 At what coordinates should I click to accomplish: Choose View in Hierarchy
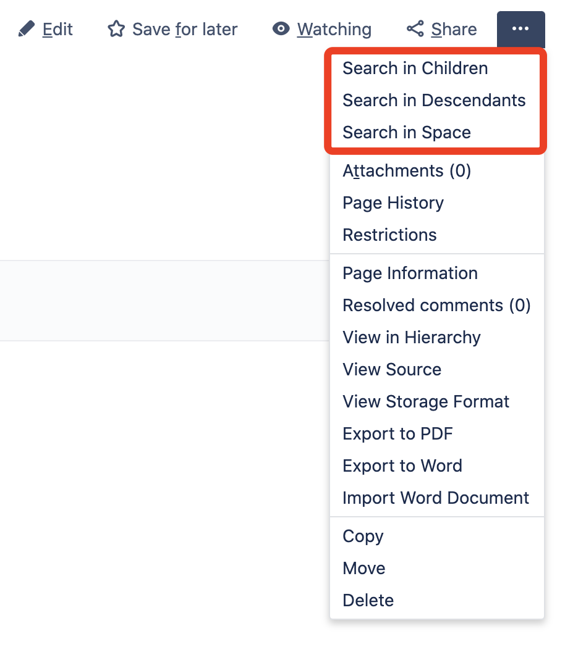(412, 338)
